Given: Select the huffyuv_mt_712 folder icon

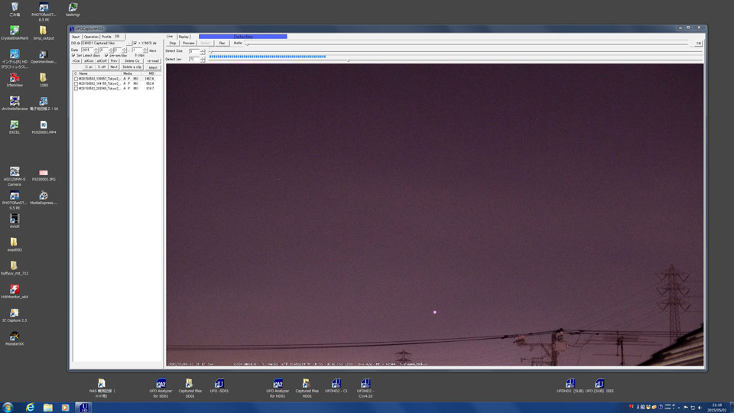Looking at the screenshot, I should [15, 268].
